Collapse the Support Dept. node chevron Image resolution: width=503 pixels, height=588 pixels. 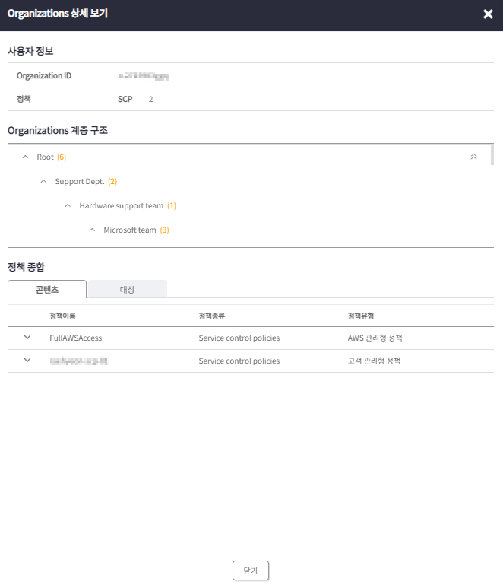tap(43, 181)
